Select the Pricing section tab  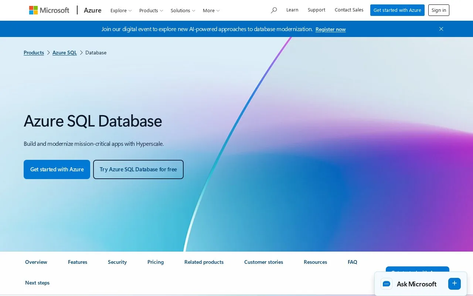(156, 262)
